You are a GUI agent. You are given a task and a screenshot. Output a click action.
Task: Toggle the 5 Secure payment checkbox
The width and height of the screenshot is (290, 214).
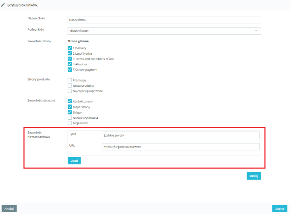70,70
